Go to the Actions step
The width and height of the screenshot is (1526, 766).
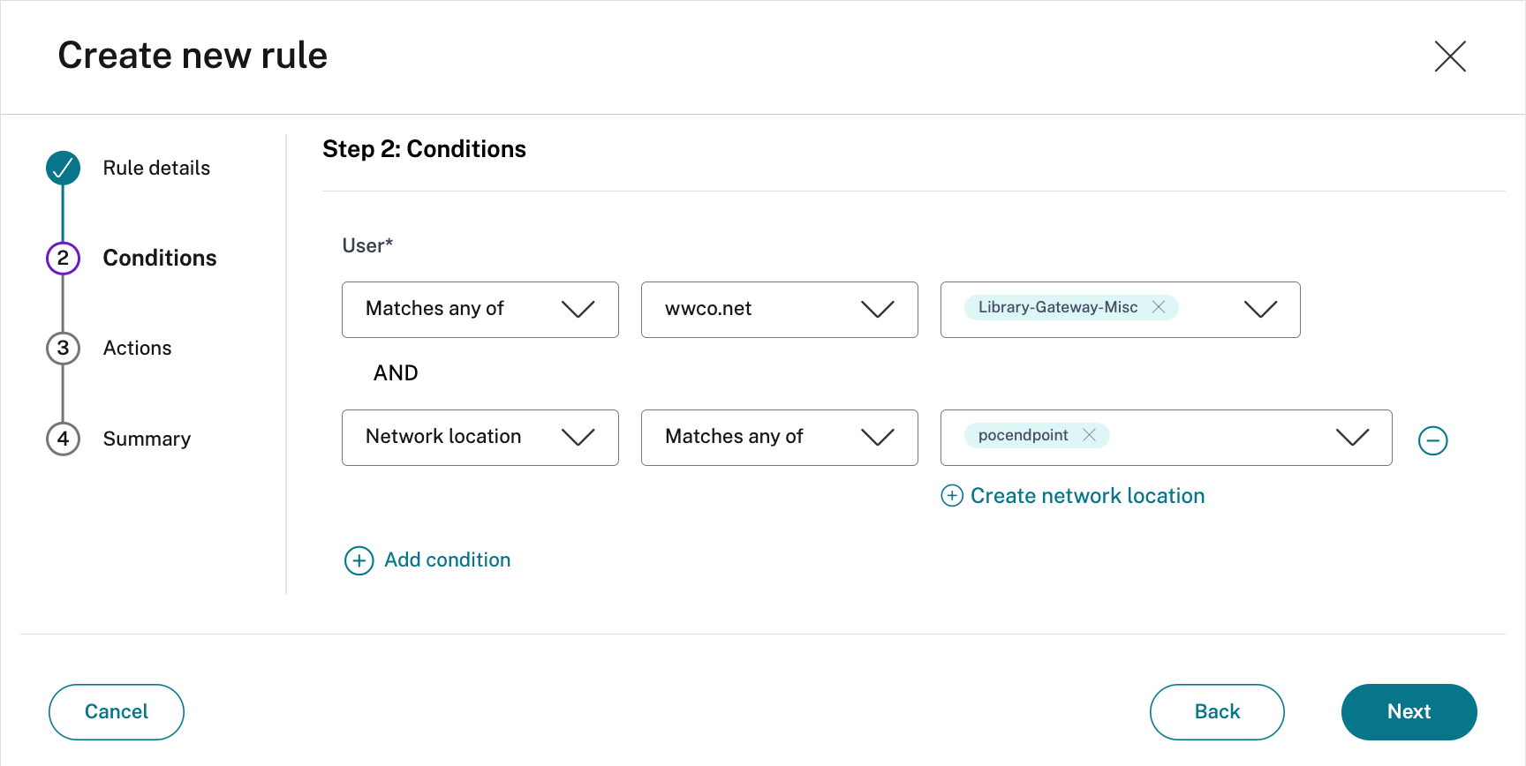137,349
